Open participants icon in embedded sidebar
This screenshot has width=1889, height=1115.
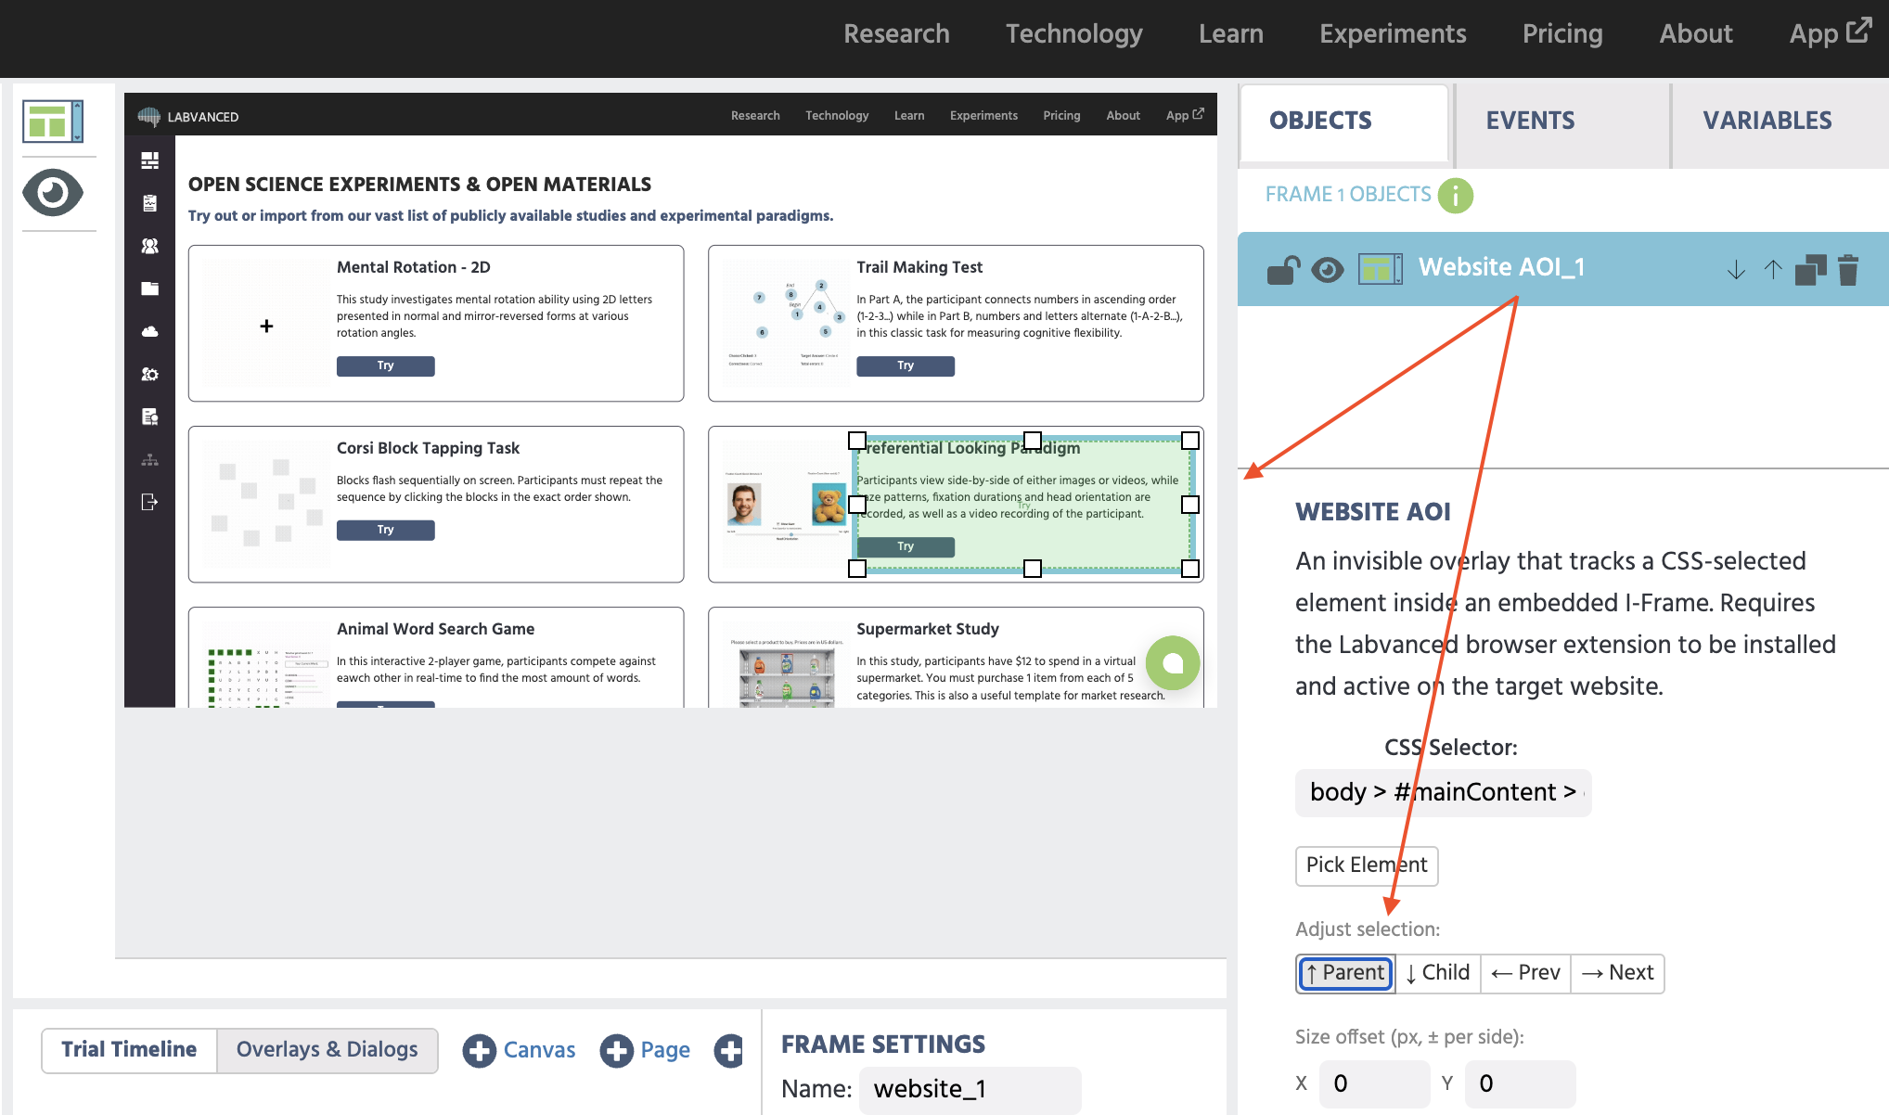(x=149, y=246)
